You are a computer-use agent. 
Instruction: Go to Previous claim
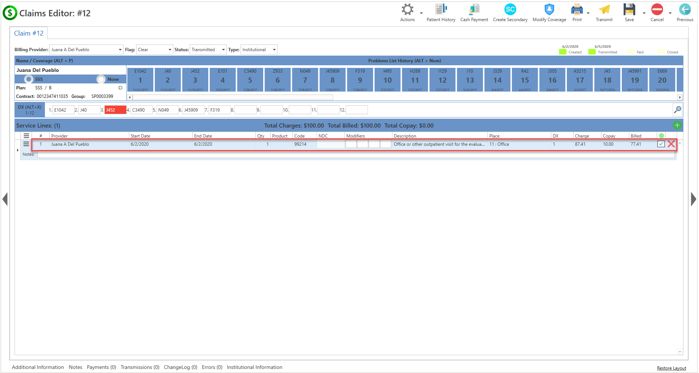click(x=685, y=13)
